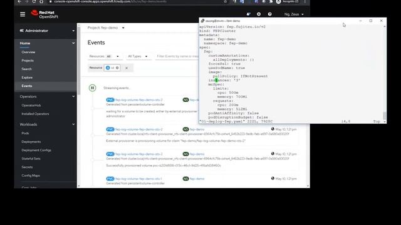Reload the page with the browser refresh icon

coord(34,1)
